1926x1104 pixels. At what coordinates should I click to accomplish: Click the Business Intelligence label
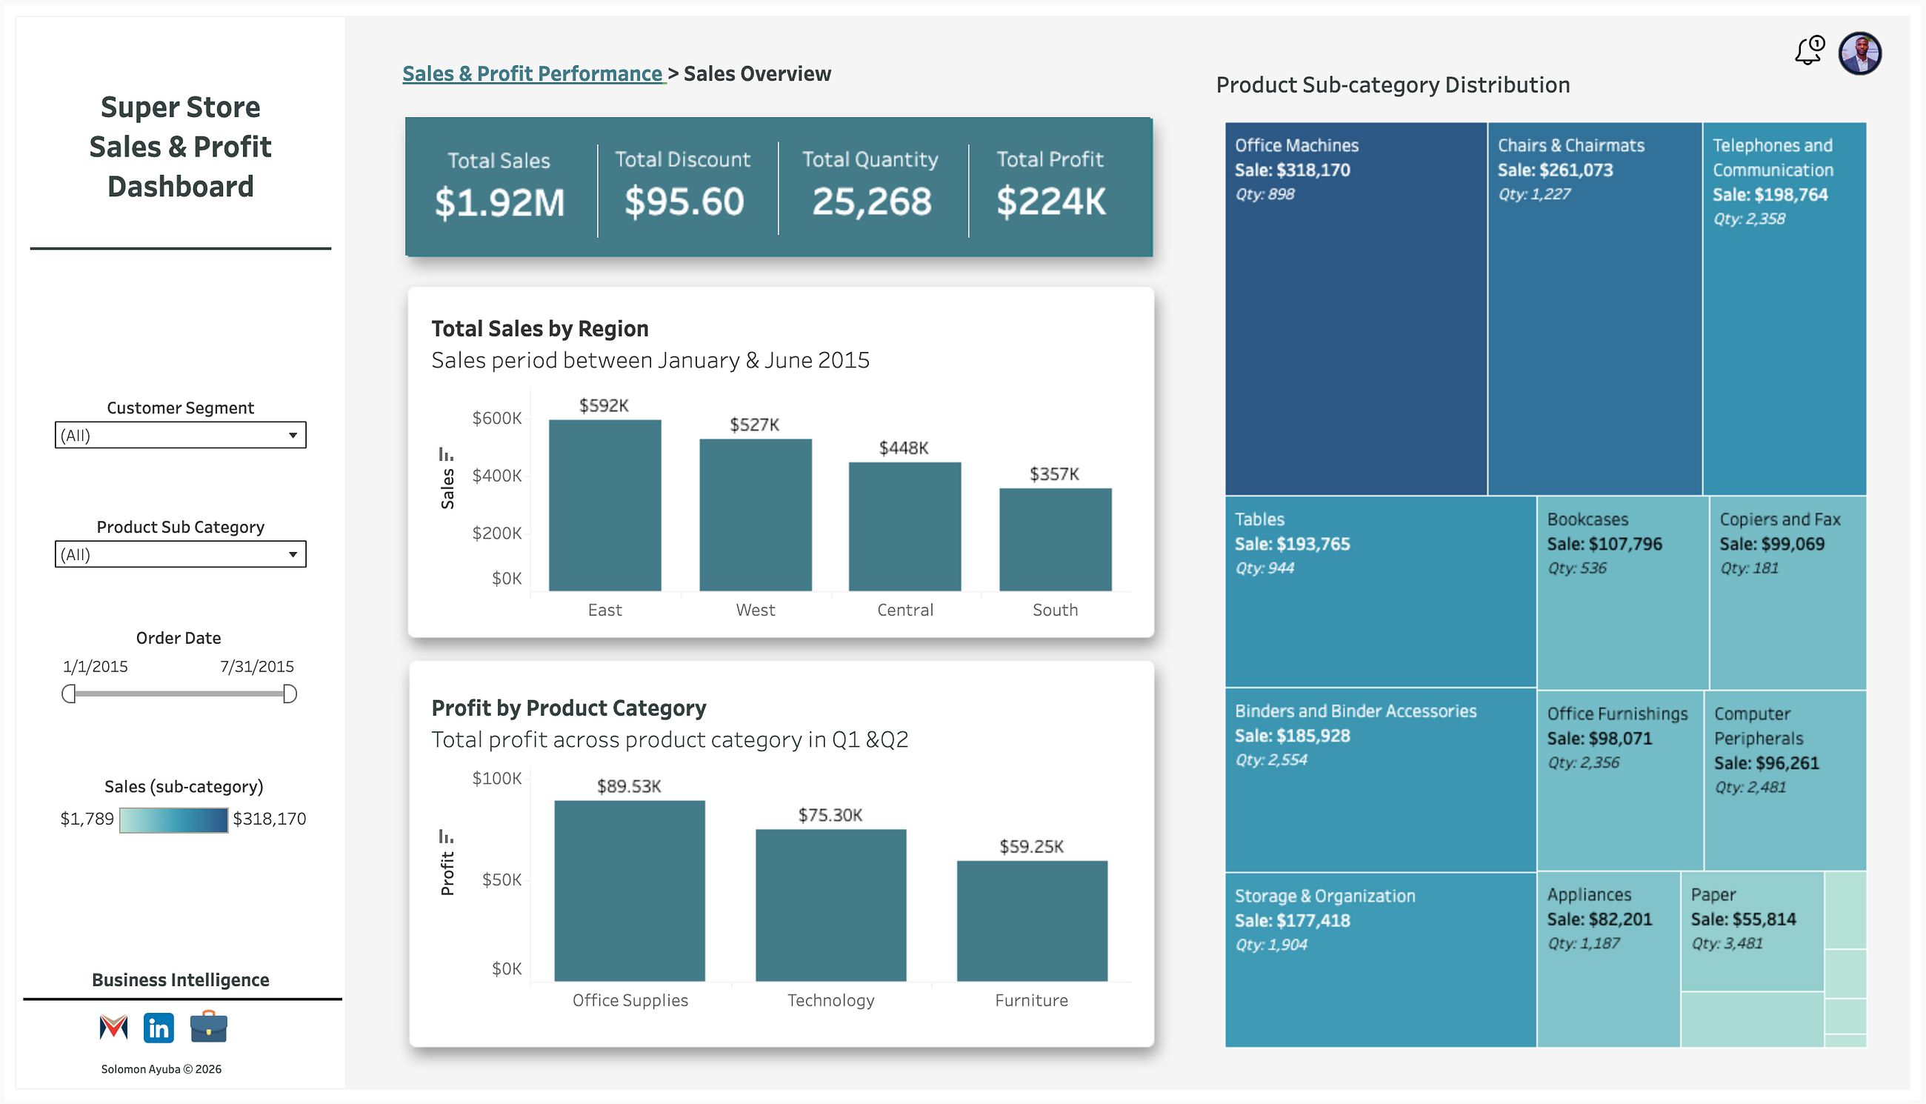pyautogui.click(x=181, y=980)
